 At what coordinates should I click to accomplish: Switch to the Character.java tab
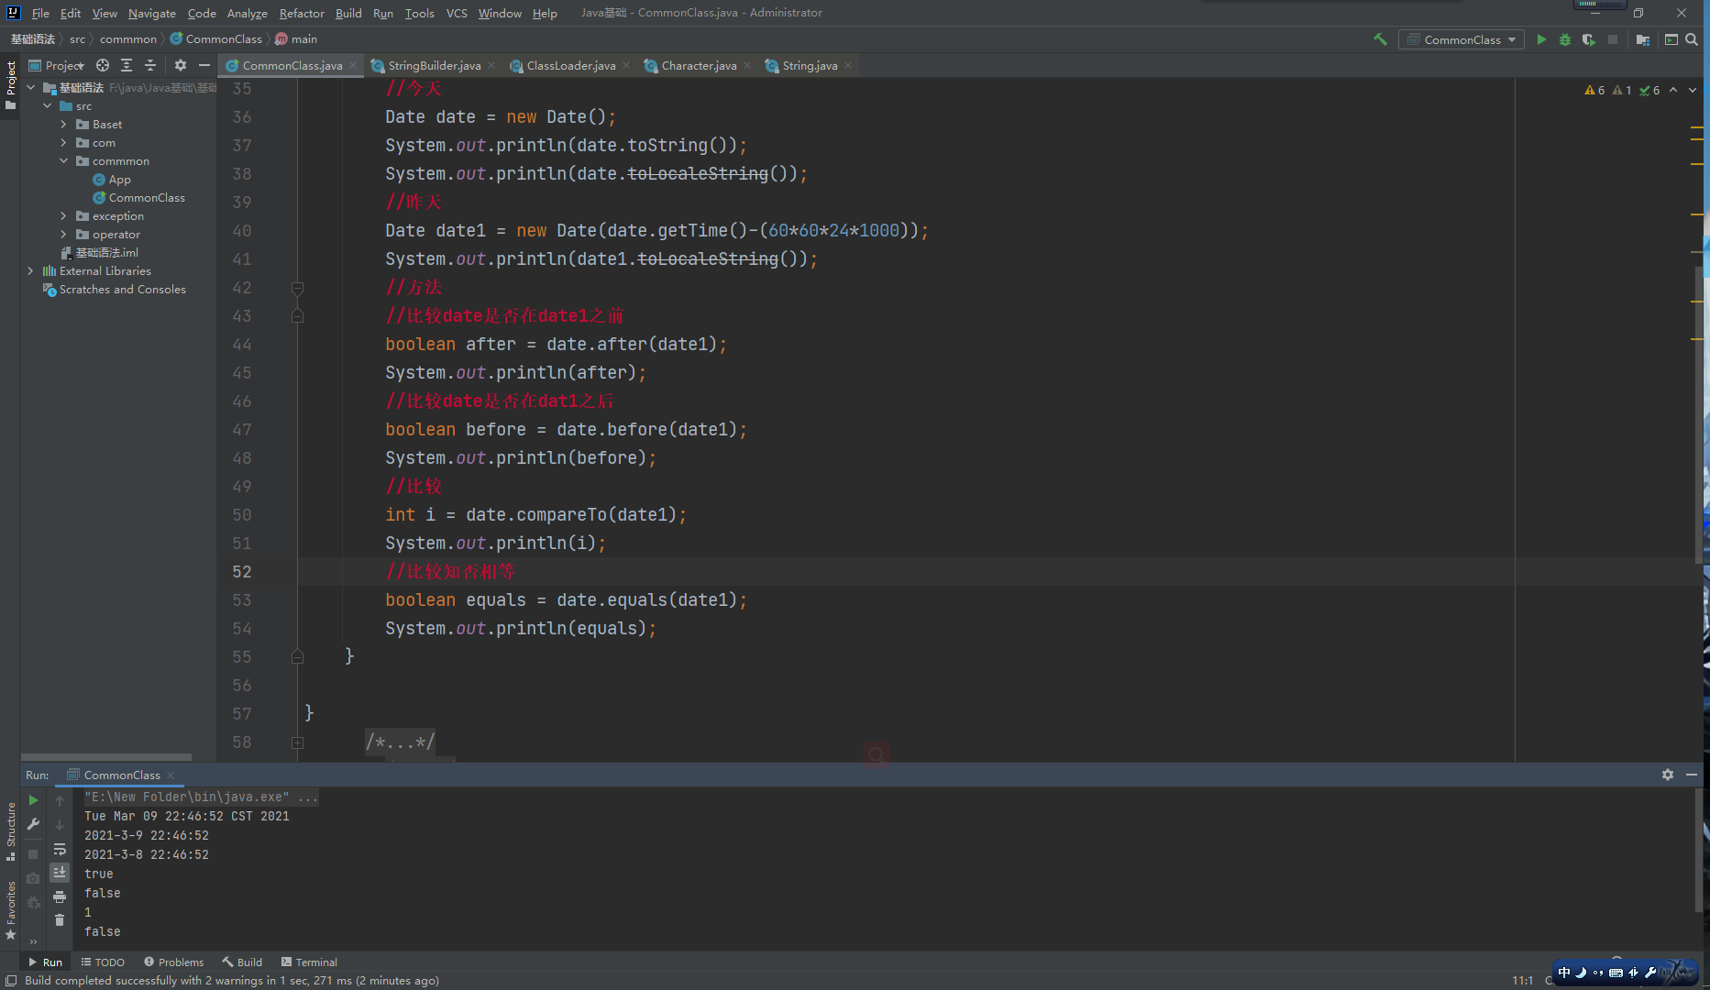tap(699, 65)
